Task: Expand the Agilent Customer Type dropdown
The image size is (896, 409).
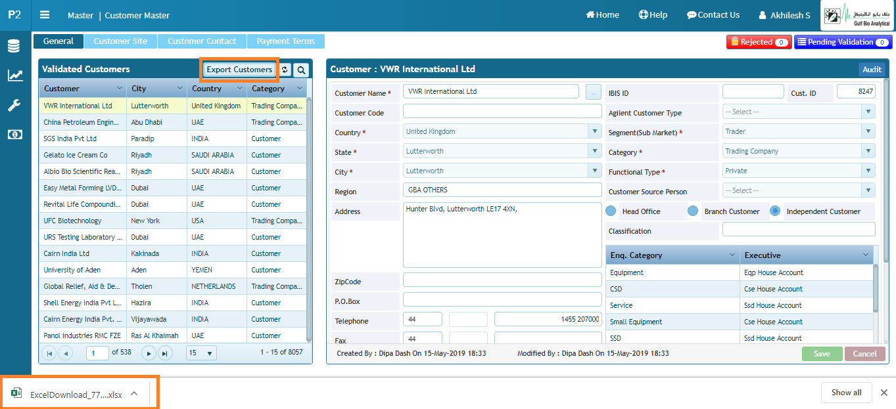Action: click(x=868, y=112)
